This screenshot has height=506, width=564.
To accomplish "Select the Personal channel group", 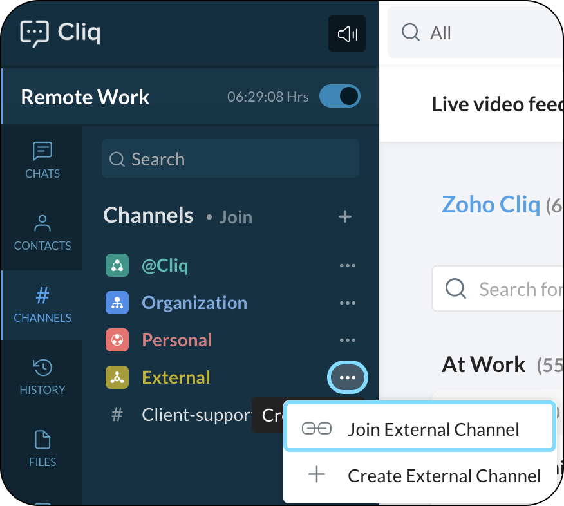I will (x=176, y=340).
